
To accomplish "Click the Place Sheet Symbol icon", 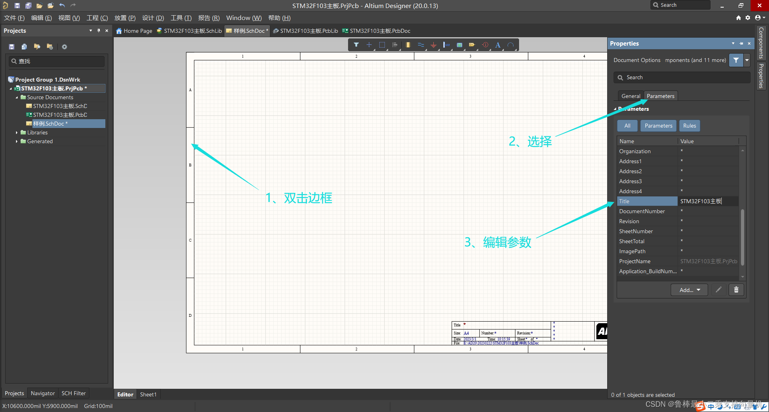I will [459, 45].
